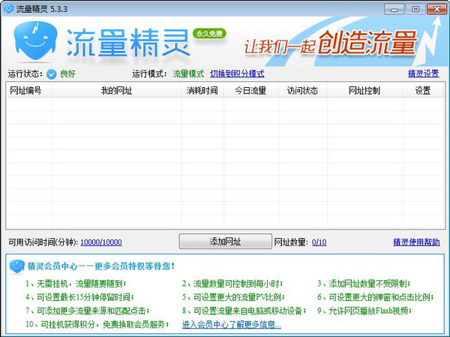The width and height of the screenshot is (450, 337).
Task: Open 进入会员中心了解更多信息 link
Action: pyautogui.click(x=232, y=325)
